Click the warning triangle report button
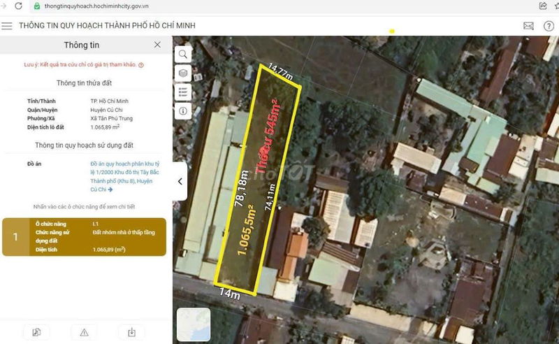 pyautogui.click(x=84, y=332)
